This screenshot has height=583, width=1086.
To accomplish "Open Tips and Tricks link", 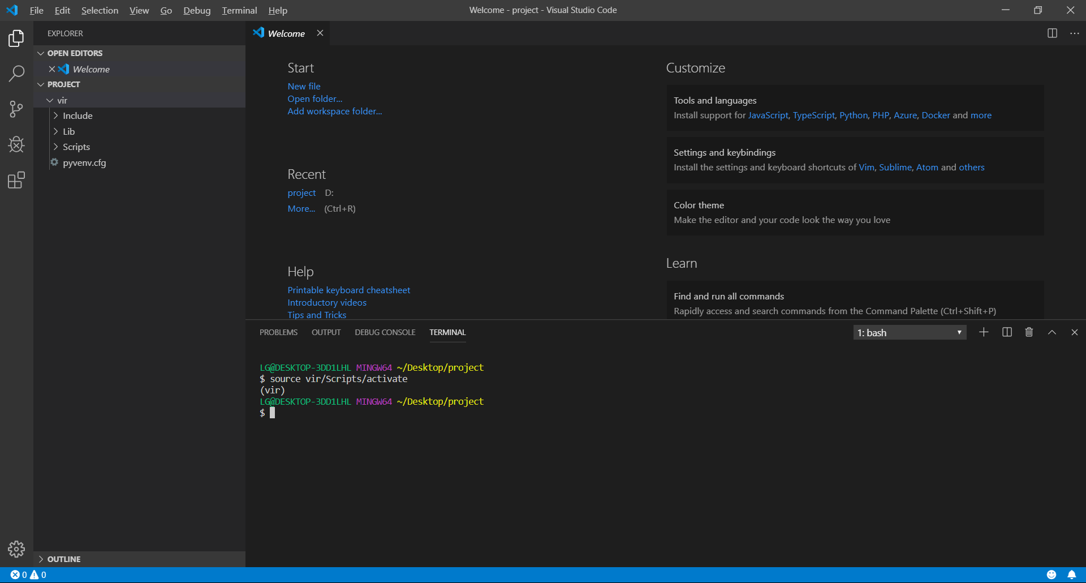I will click(317, 315).
